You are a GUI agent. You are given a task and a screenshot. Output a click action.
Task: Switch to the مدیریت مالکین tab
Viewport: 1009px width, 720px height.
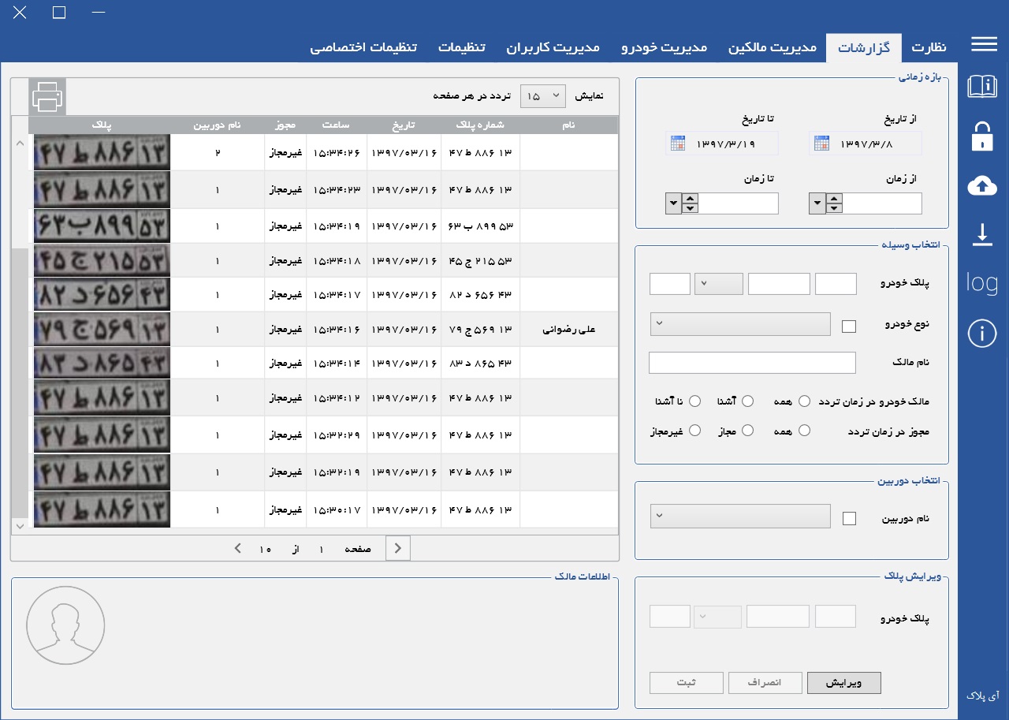(772, 48)
